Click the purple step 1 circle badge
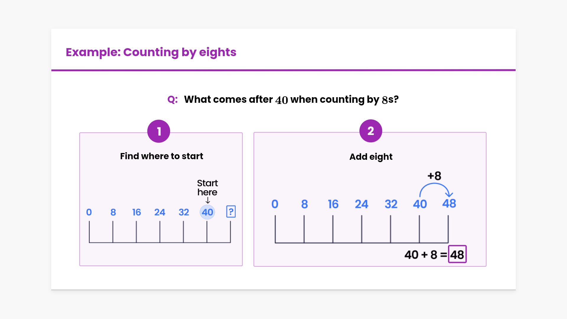Screen dimensions: 567x319 pyautogui.click(x=159, y=131)
